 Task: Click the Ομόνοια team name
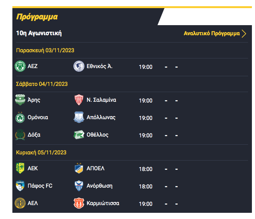pyautogui.click(x=38, y=117)
